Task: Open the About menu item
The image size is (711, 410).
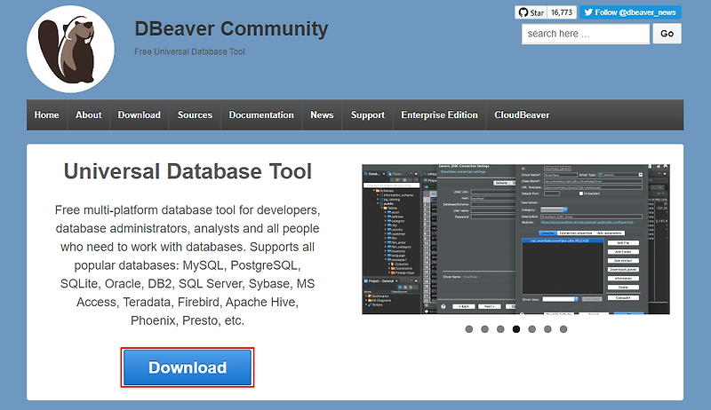Action: (x=88, y=115)
